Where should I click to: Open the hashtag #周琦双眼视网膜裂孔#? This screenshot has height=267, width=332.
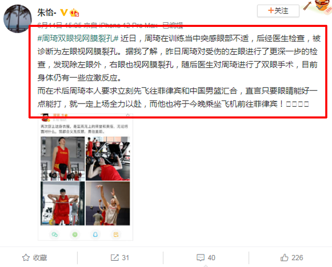pos(78,38)
